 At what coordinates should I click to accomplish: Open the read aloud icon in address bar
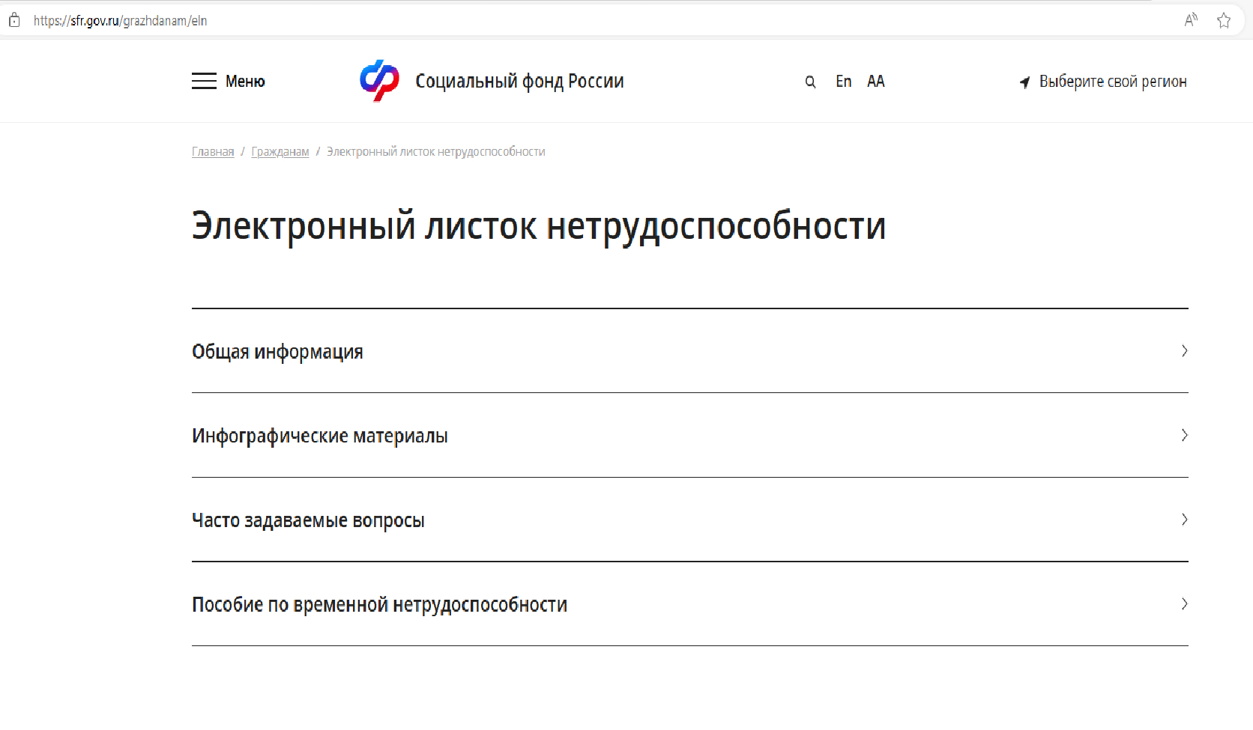(1191, 20)
